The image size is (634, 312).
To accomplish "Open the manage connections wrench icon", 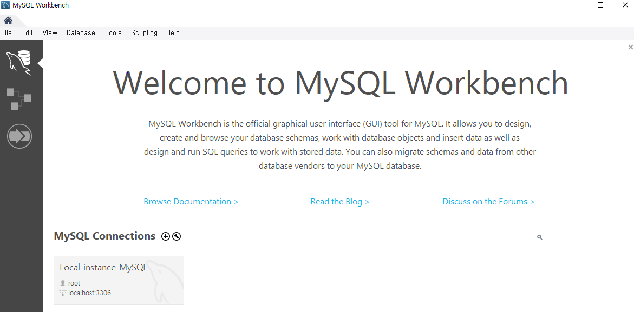I will pyautogui.click(x=177, y=236).
